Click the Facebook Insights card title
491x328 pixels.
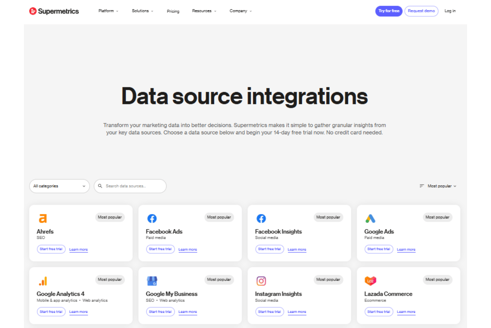278,232
